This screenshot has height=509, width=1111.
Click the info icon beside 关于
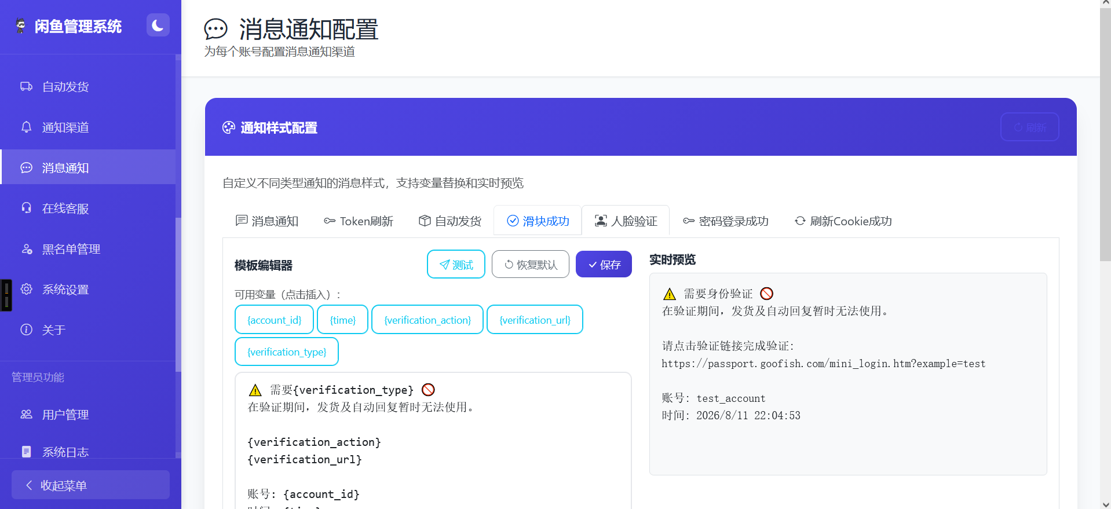26,329
